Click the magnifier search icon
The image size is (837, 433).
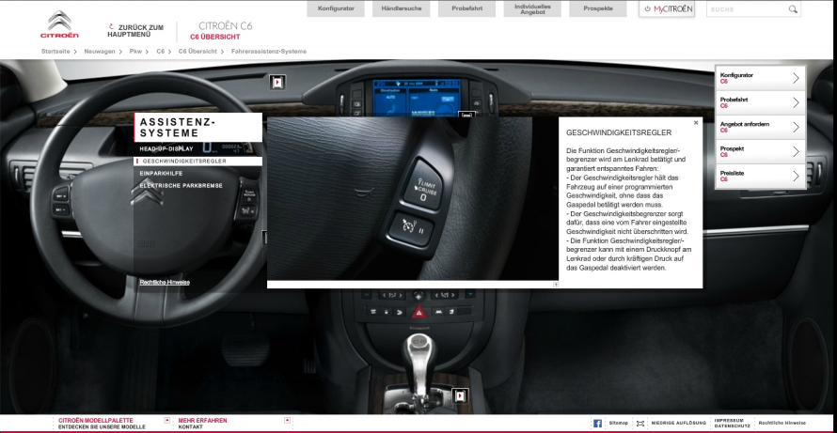793,9
